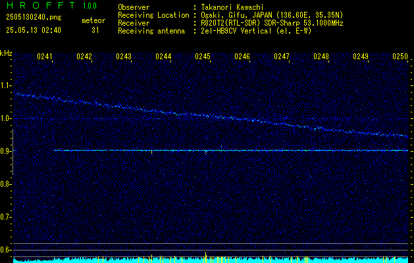Click the 0247 time axis marker

[282, 57]
